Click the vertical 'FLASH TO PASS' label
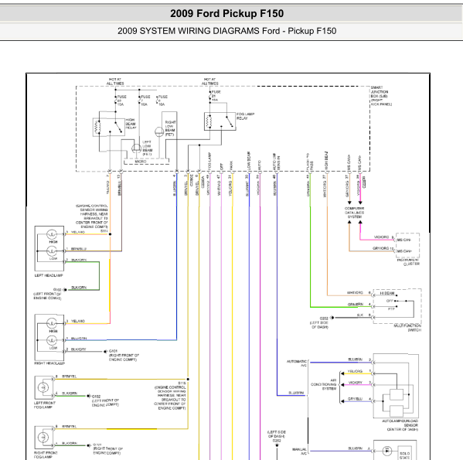 [310, 162]
